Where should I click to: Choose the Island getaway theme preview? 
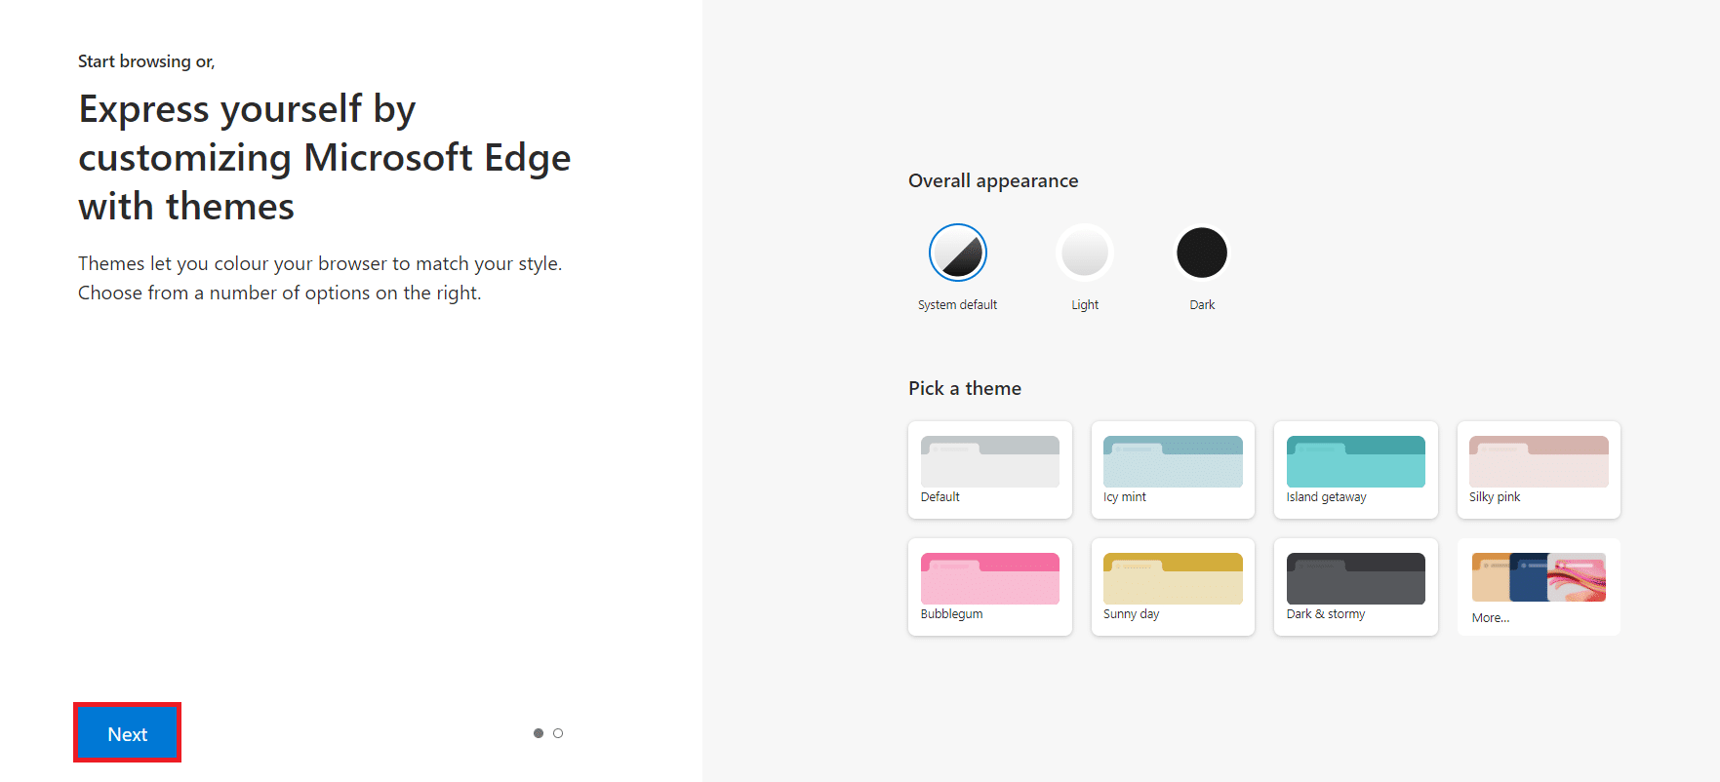1355,461
